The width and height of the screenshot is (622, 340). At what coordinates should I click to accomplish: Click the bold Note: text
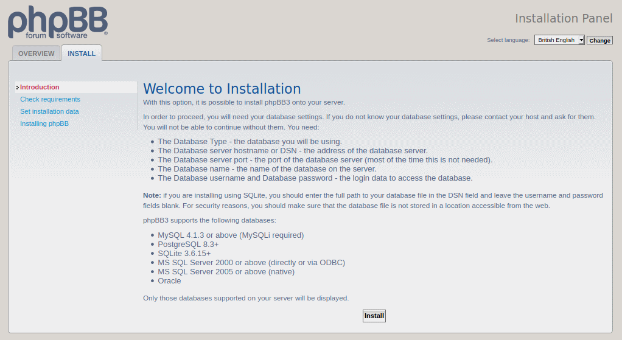point(152,195)
